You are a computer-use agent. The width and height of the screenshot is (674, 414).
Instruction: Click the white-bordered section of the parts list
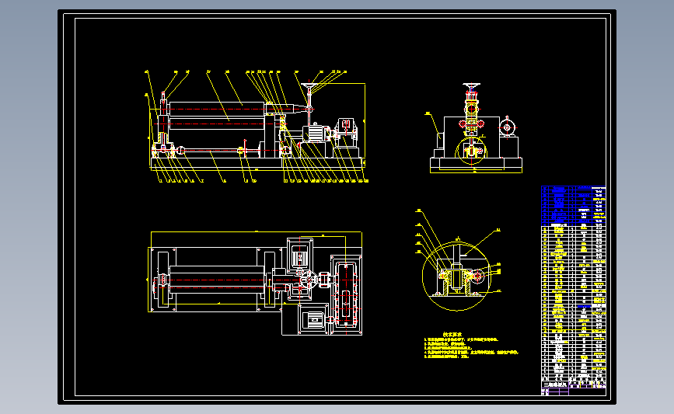pyautogui.click(x=573, y=303)
